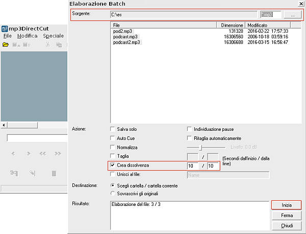306x234 pixels.
Task: Open the Modifica menu
Action: pyautogui.click(x=27, y=36)
